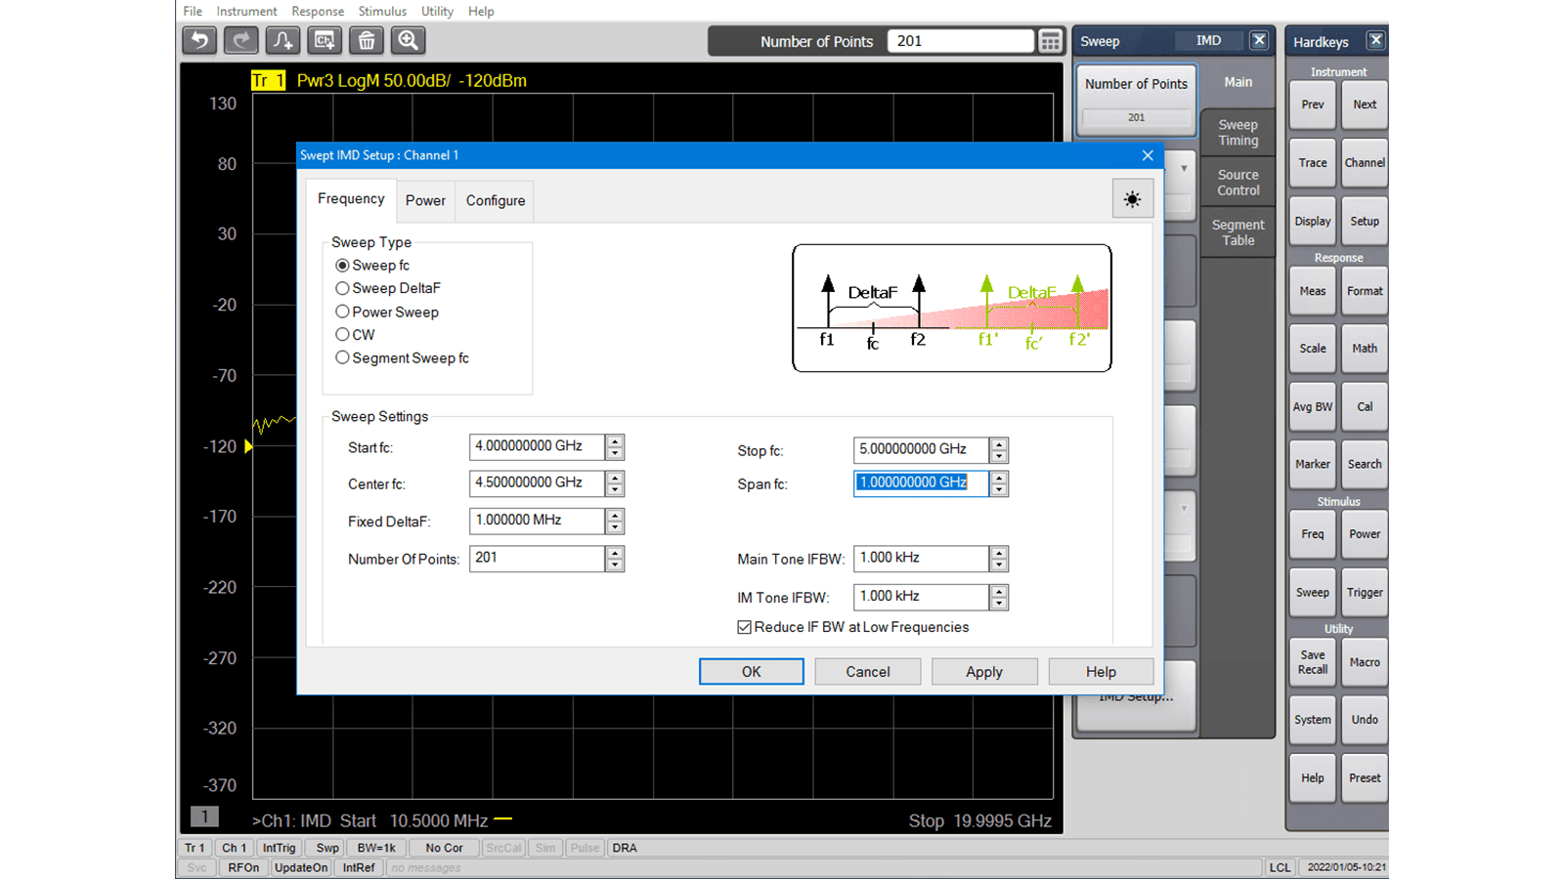The width and height of the screenshot is (1564, 879).
Task: Delete the trace using the trash toolbar icon
Action: pyautogui.click(x=366, y=40)
